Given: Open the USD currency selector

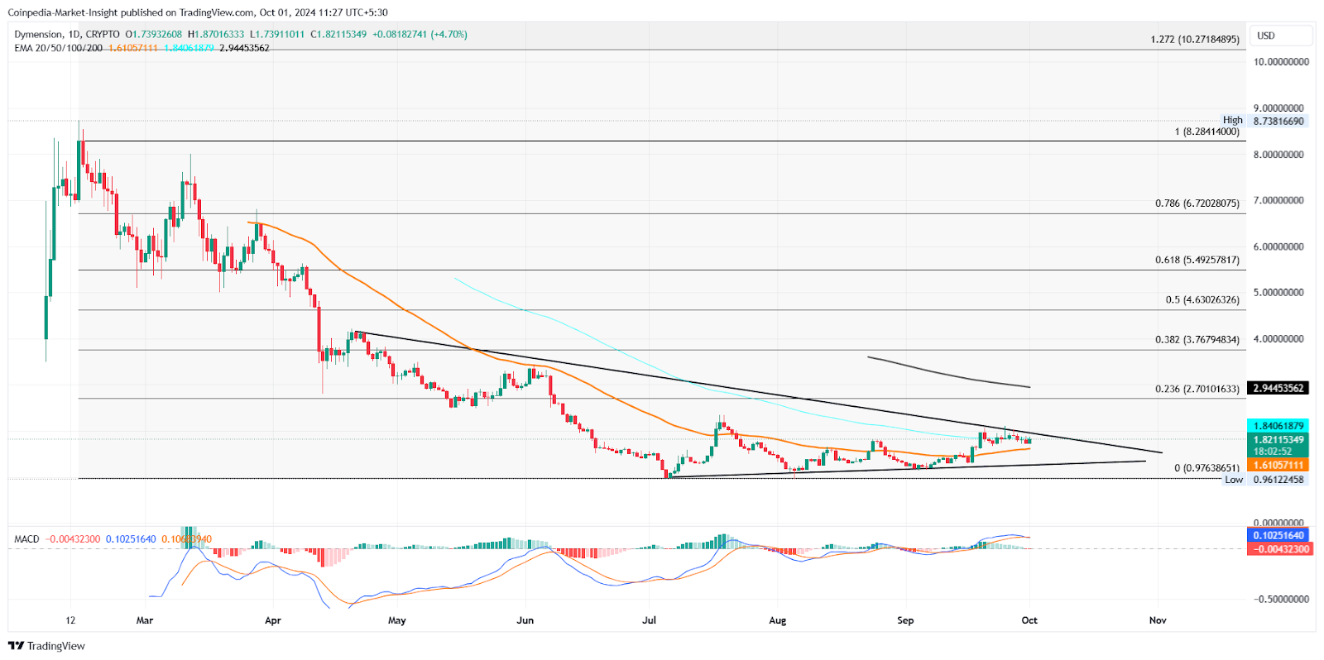Looking at the screenshot, I should click(1281, 36).
